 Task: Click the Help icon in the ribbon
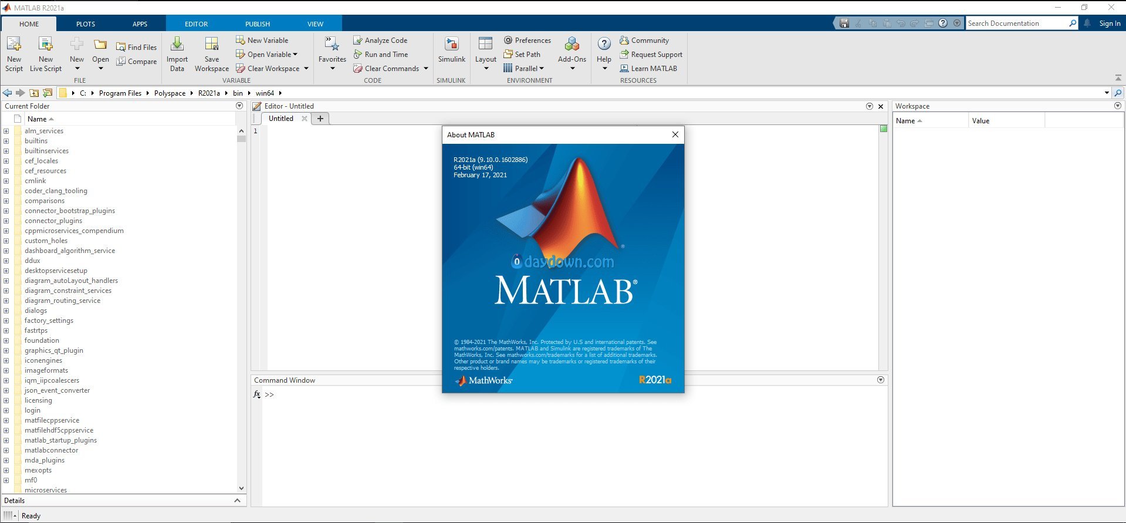point(604,44)
